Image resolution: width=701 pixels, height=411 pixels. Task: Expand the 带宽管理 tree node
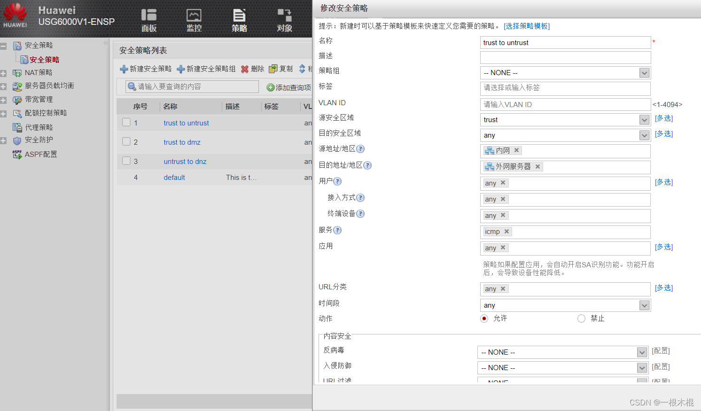coord(3,100)
